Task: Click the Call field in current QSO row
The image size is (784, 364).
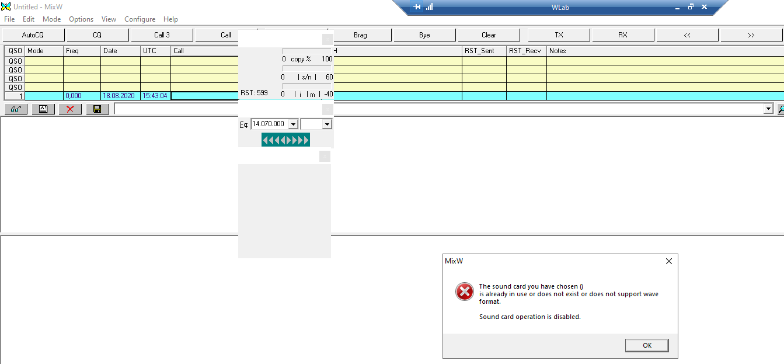Action: 204,96
